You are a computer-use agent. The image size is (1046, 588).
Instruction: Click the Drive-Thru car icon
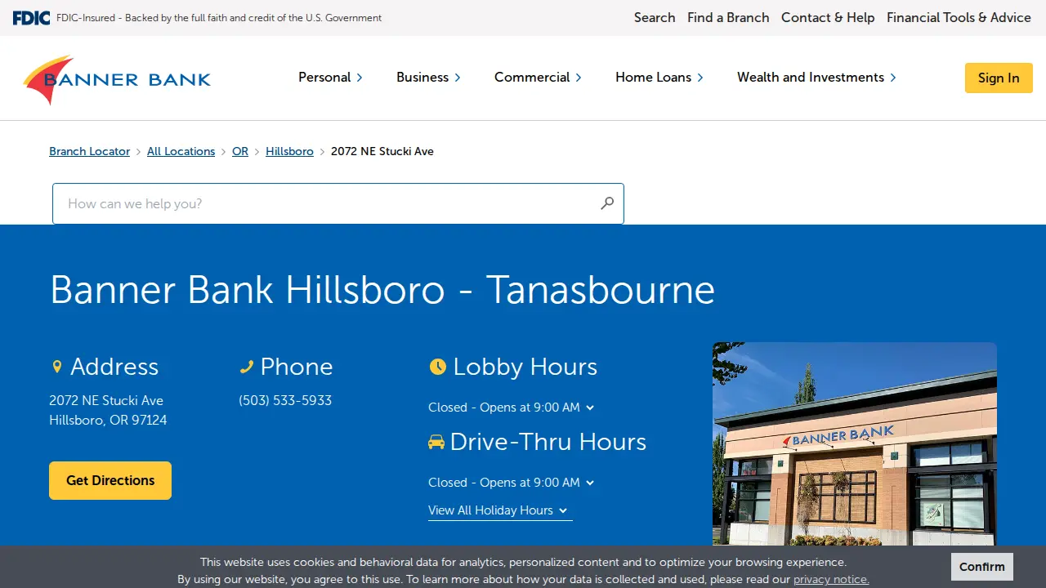(x=436, y=442)
